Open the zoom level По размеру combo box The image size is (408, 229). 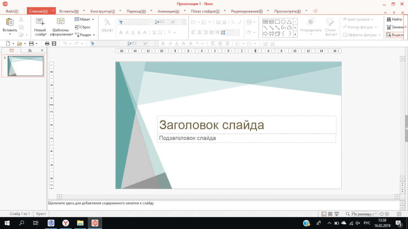(365, 214)
